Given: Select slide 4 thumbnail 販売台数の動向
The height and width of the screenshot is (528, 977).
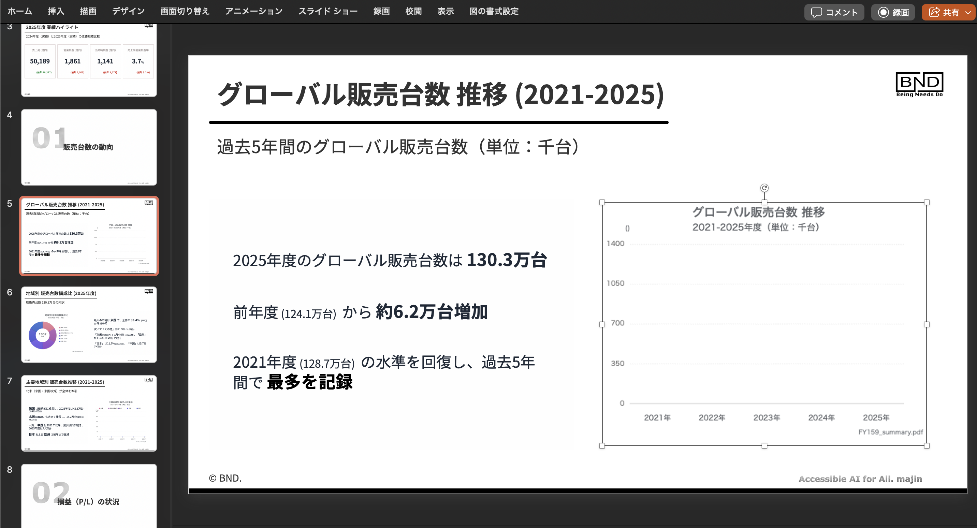Looking at the screenshot, I should coord(89,147).
